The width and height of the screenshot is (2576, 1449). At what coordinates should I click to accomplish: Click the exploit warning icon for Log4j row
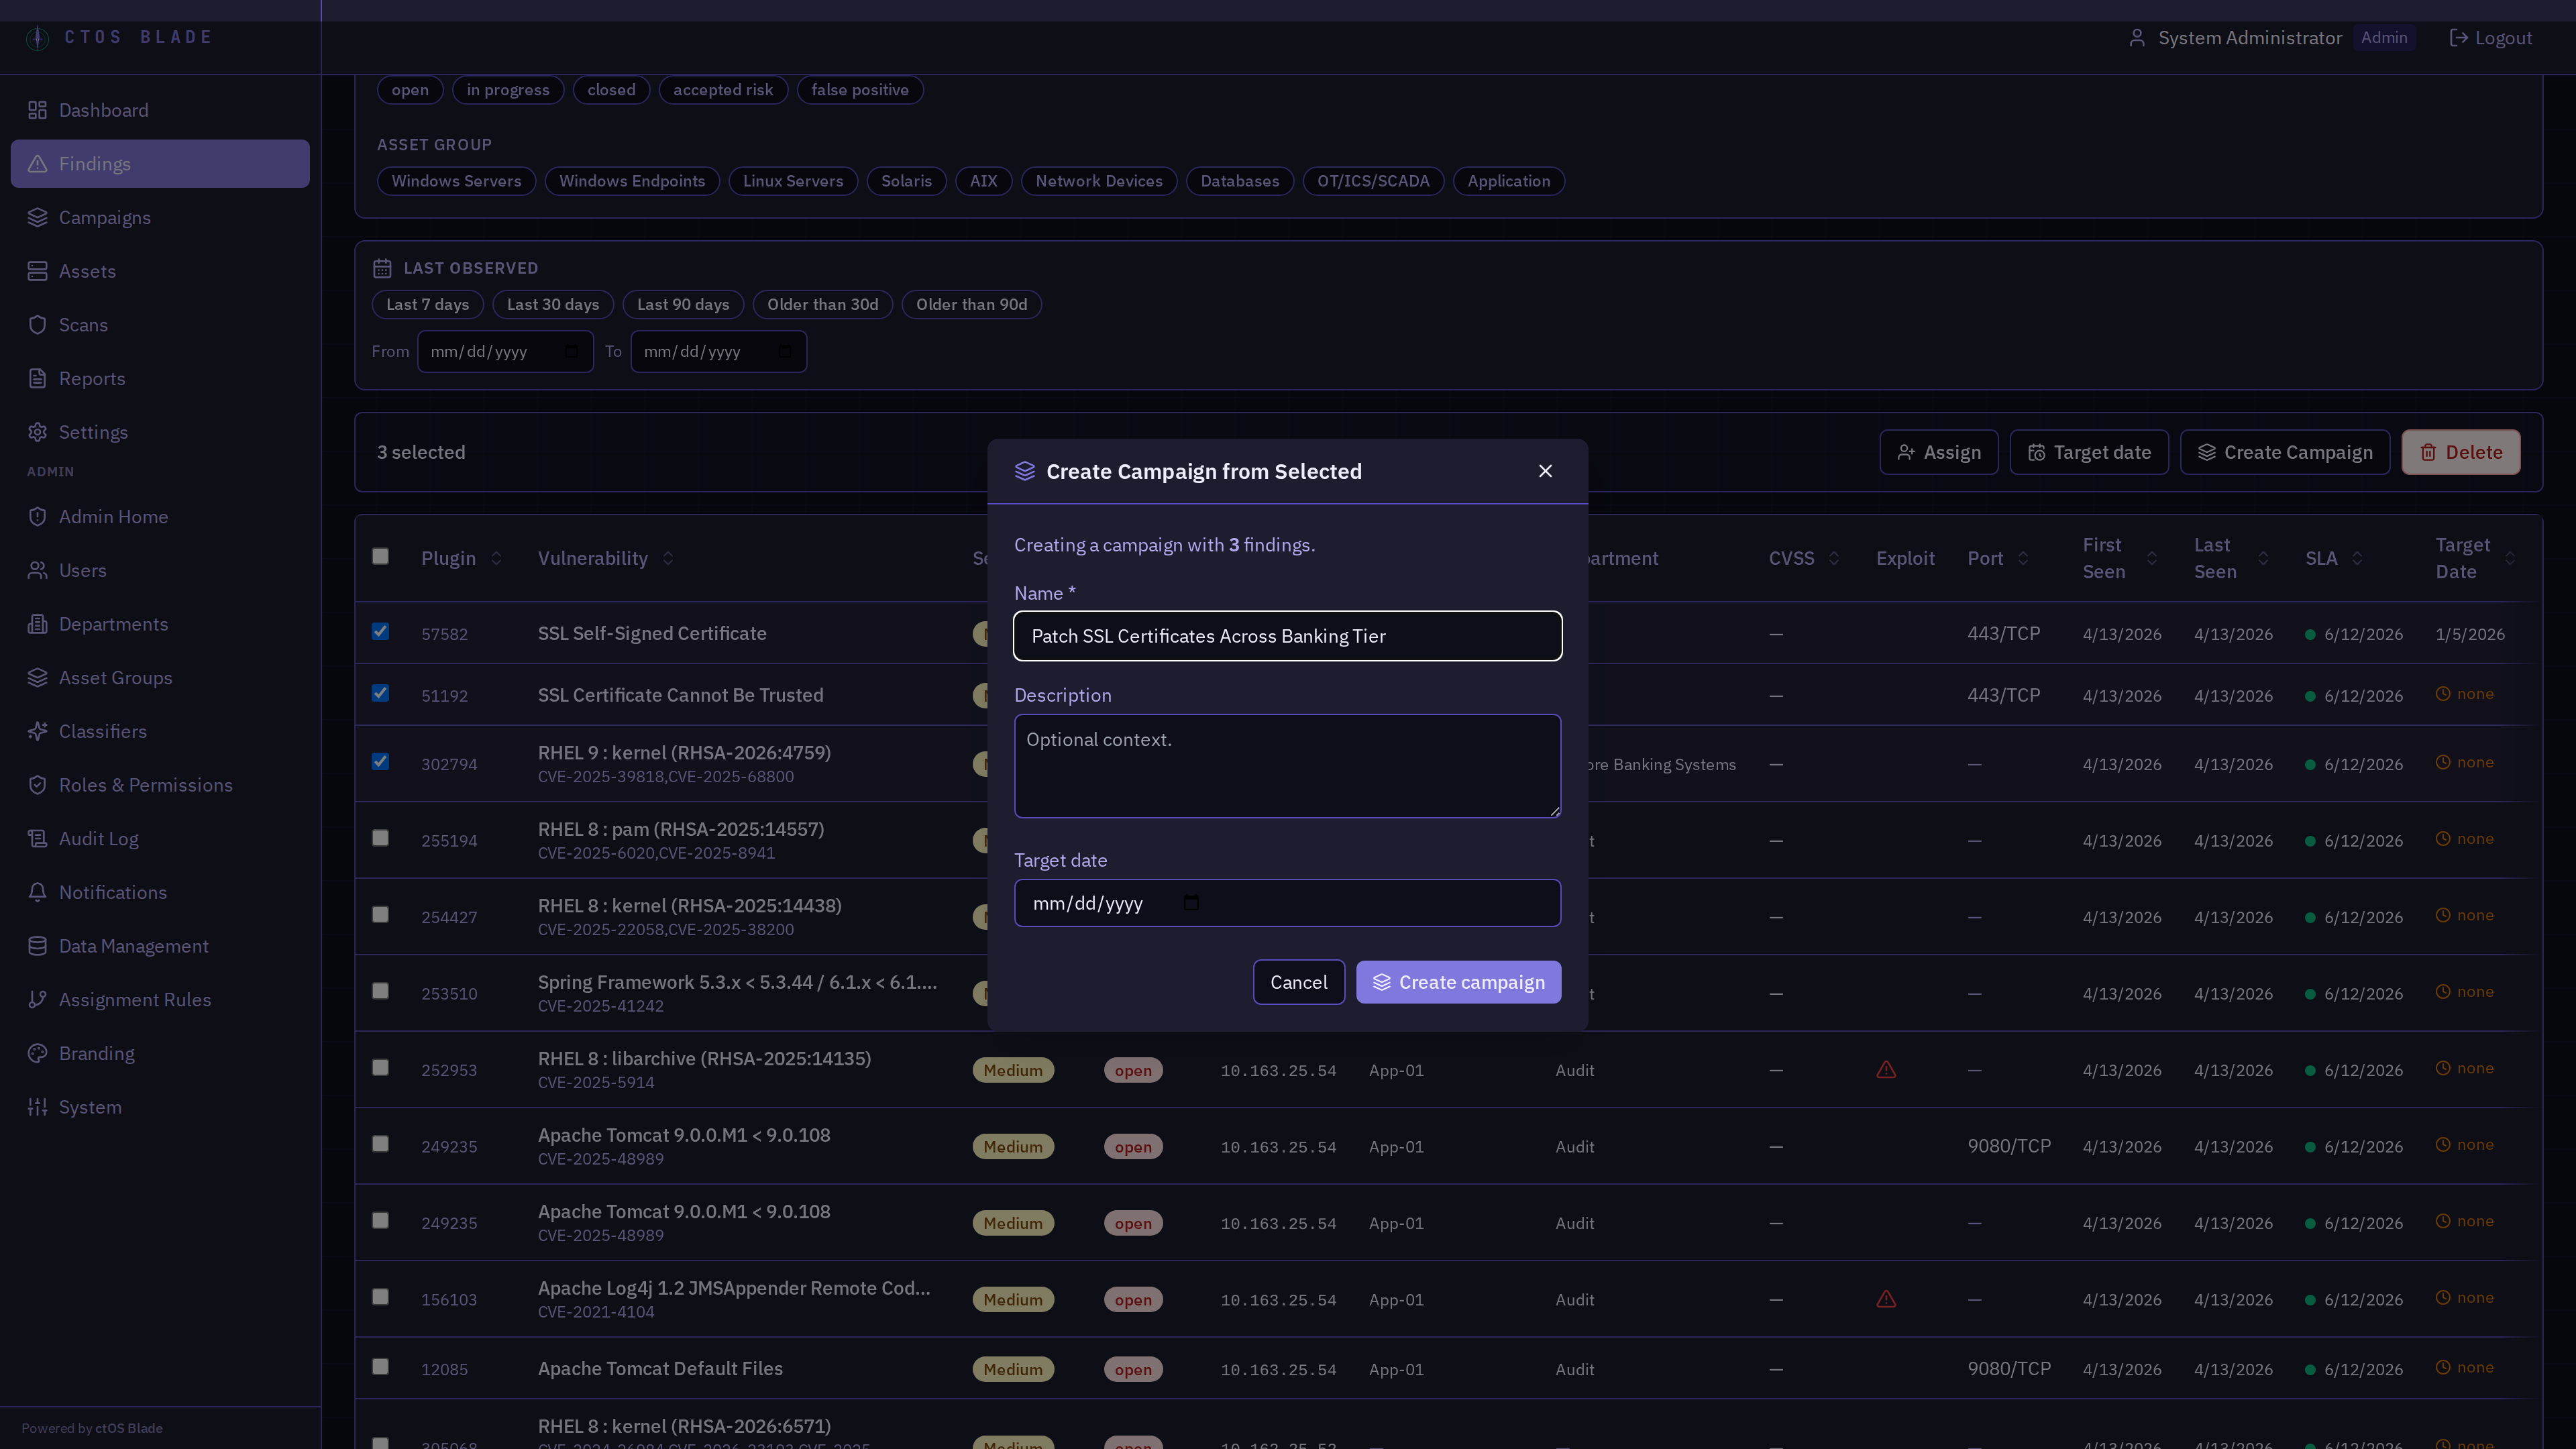tap(1886, 1299)
